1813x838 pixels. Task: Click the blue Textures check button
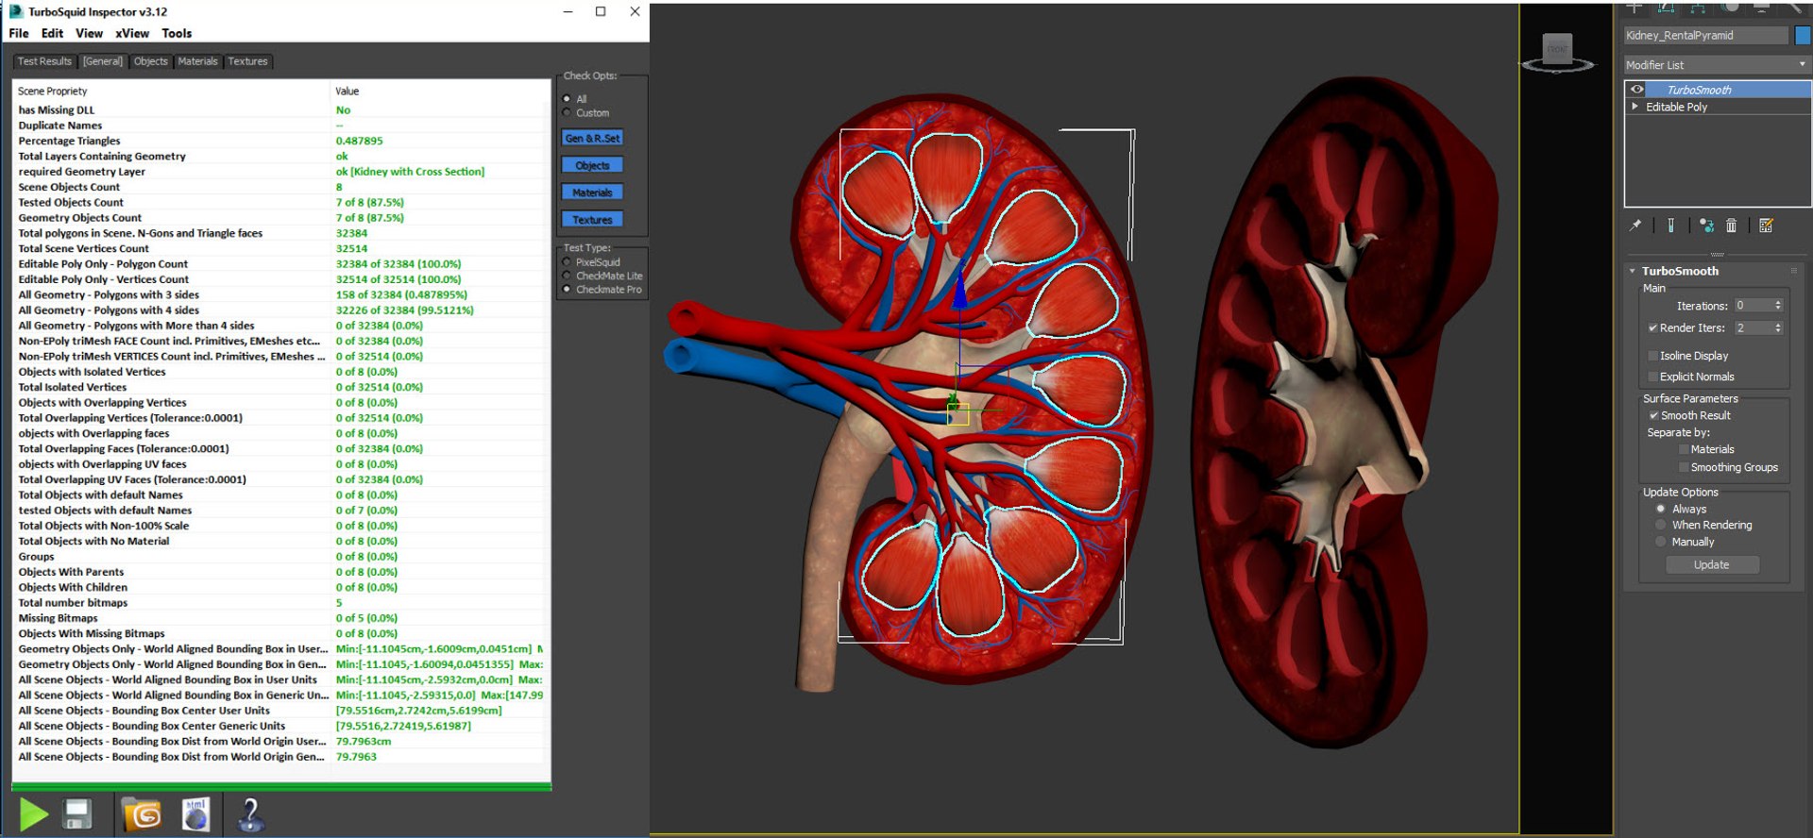(592, 220)
